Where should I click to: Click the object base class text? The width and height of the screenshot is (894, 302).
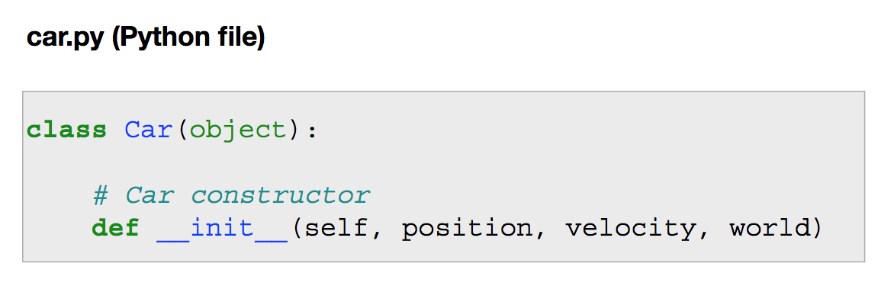(x=238, y=131)
